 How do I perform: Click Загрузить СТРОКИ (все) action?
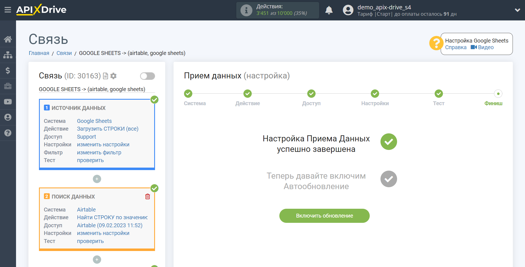coord(107,129)
